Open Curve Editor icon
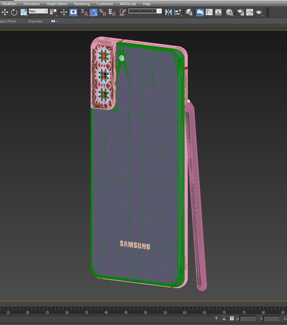 pyautogui.click(x=209, y=12)
